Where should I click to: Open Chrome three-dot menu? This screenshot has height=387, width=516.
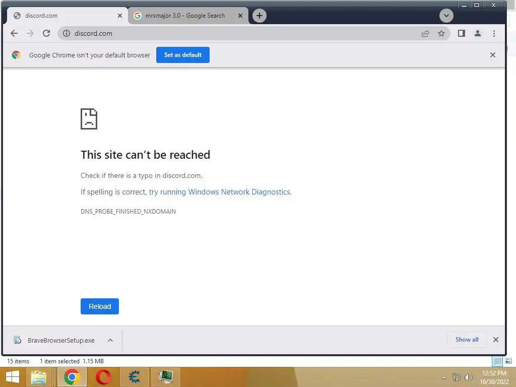pos(494,33)
